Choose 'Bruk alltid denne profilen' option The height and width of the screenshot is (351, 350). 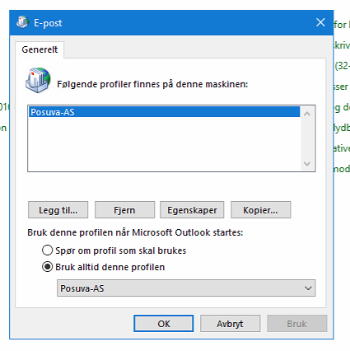(47, 267)
